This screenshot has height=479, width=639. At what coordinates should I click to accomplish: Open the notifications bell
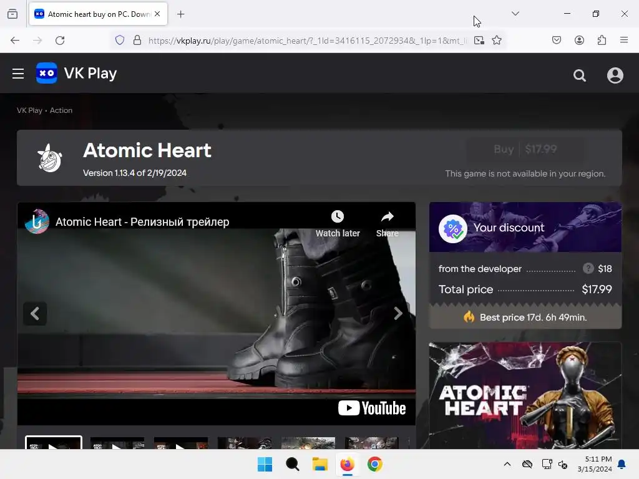click(622, 464)
